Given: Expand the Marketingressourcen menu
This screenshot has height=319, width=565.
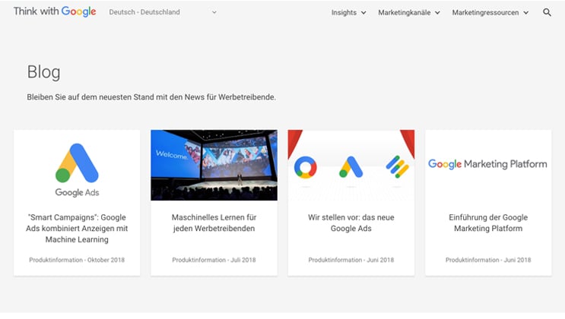Looking at the screenshot, I should 490,13.
